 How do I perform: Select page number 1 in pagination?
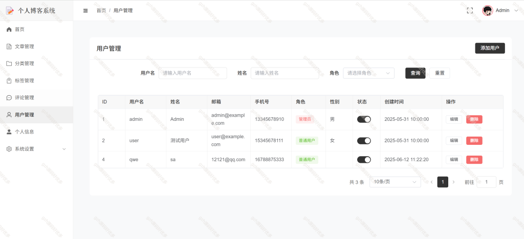[x=443, y=182]
